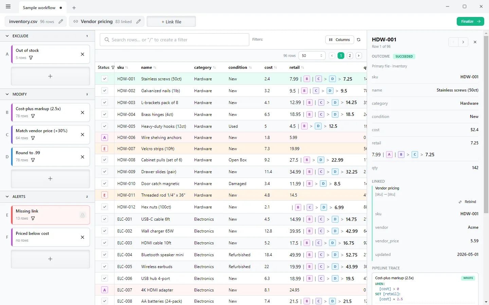Open the Columns chooser
The height and width of the screenshot is (305, 489).
(x=340, y=40)
